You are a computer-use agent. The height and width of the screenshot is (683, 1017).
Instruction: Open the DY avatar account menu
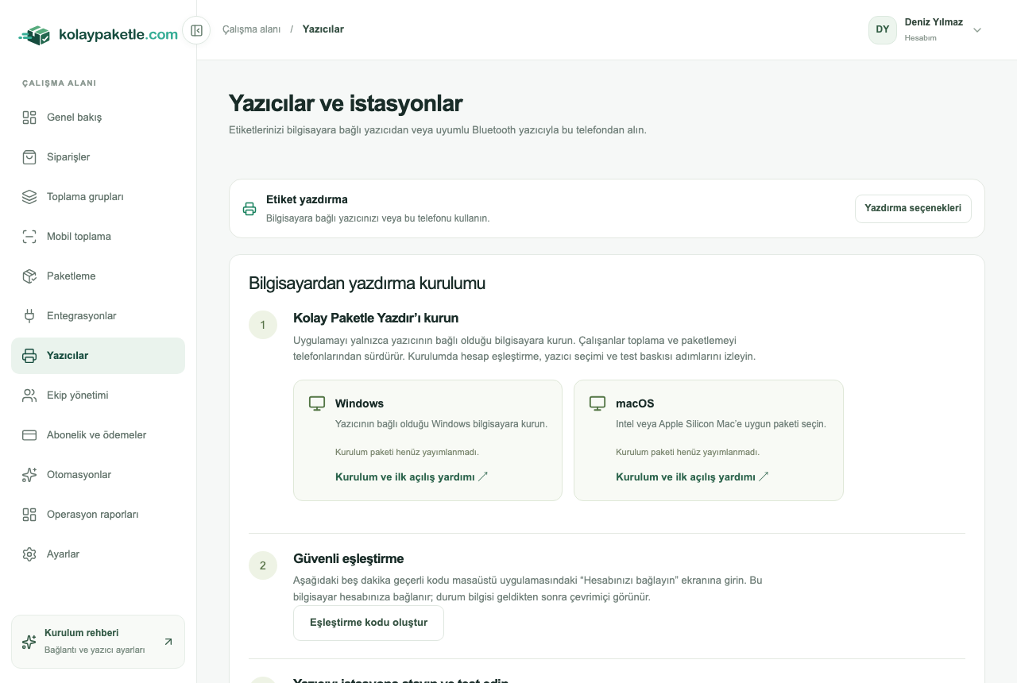click(x=883, y=30)
